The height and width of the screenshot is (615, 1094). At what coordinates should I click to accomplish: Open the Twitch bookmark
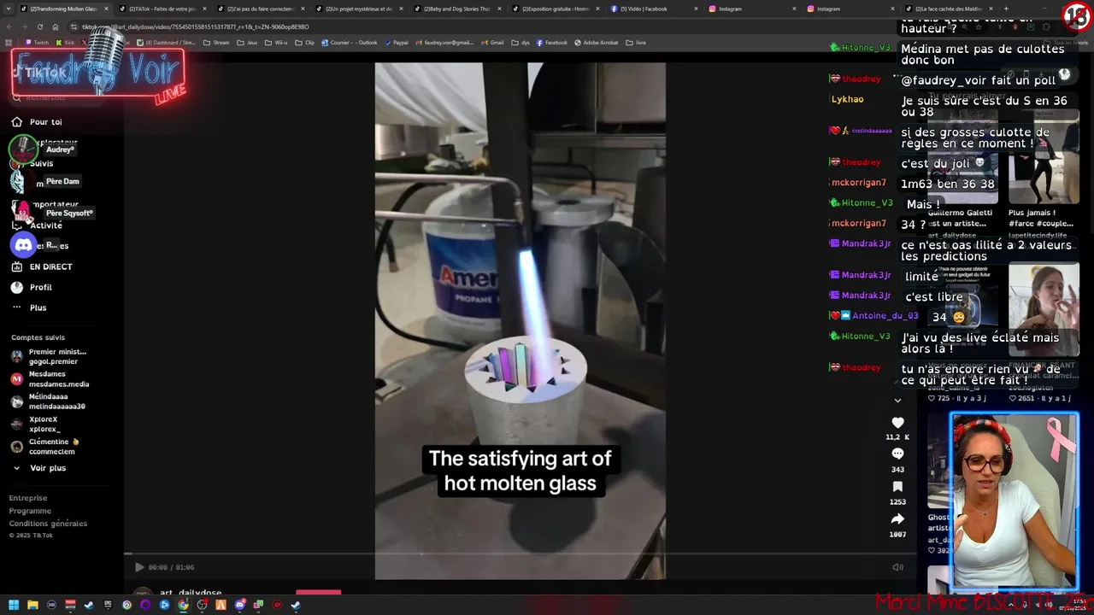(x=37, y=43)
